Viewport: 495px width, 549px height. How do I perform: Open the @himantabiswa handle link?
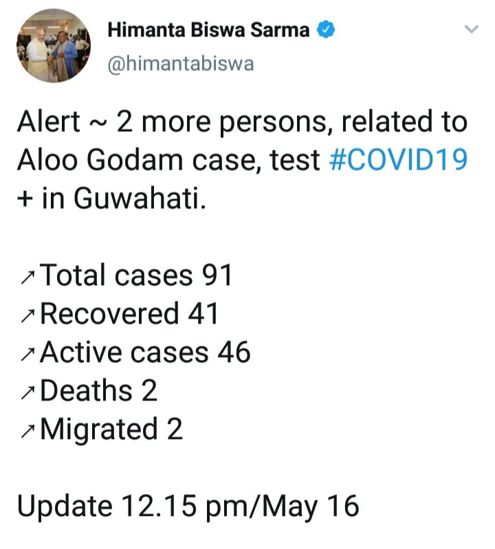click(x=181, y=64)
